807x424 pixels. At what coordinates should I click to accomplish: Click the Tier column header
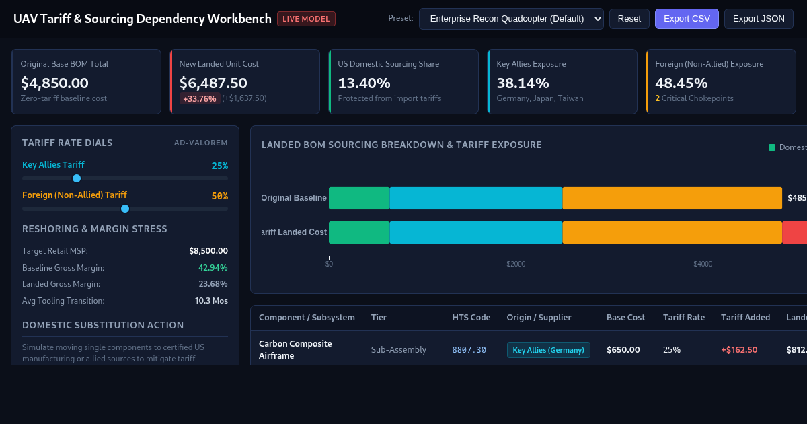379,318
